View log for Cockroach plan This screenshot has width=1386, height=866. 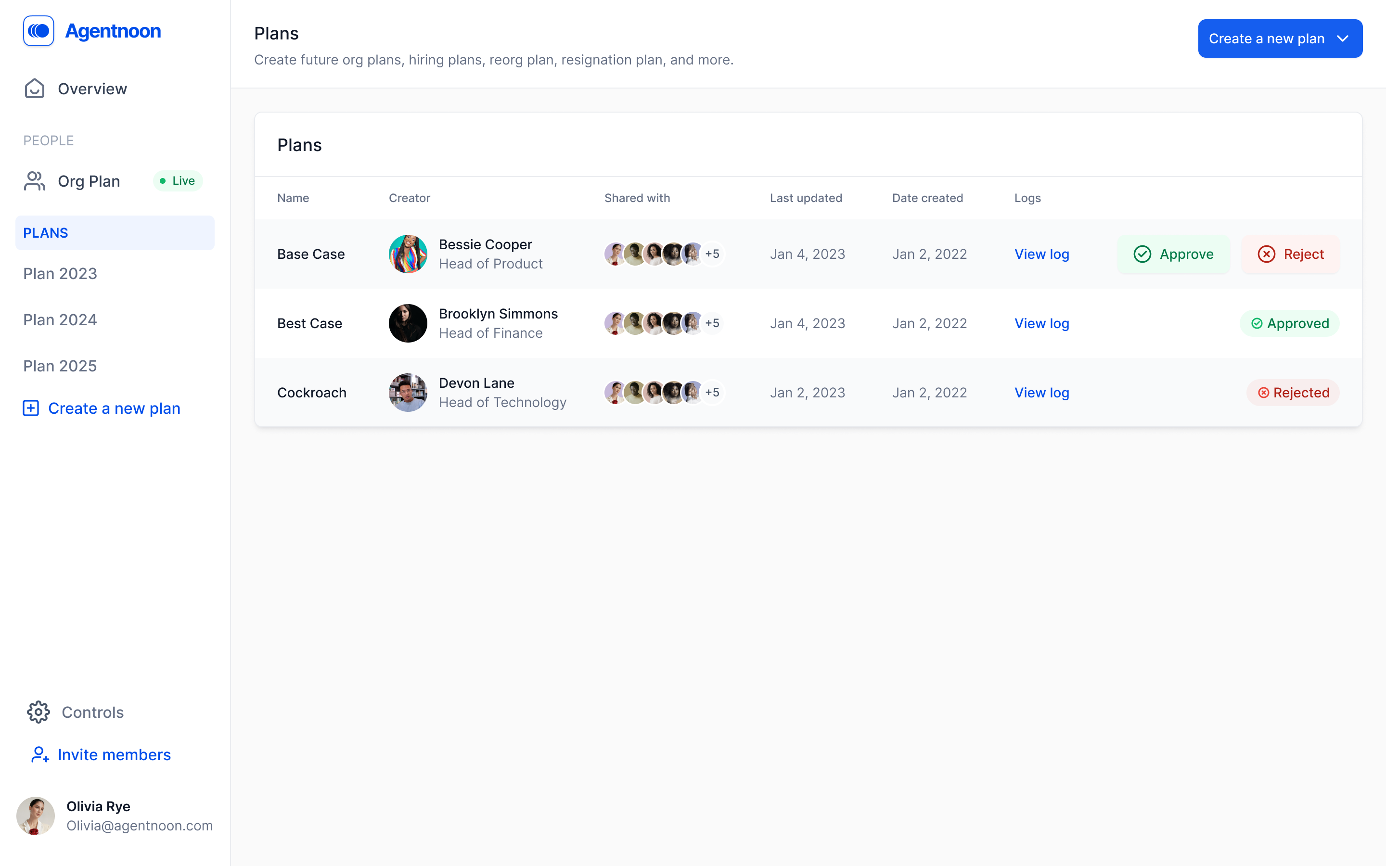(x=1042, y=391)
